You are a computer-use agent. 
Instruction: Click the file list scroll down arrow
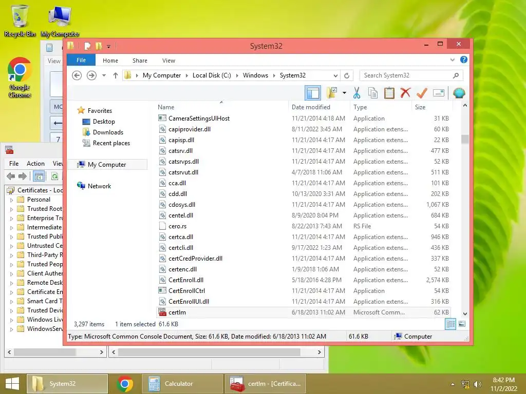[x=465, y=314]
